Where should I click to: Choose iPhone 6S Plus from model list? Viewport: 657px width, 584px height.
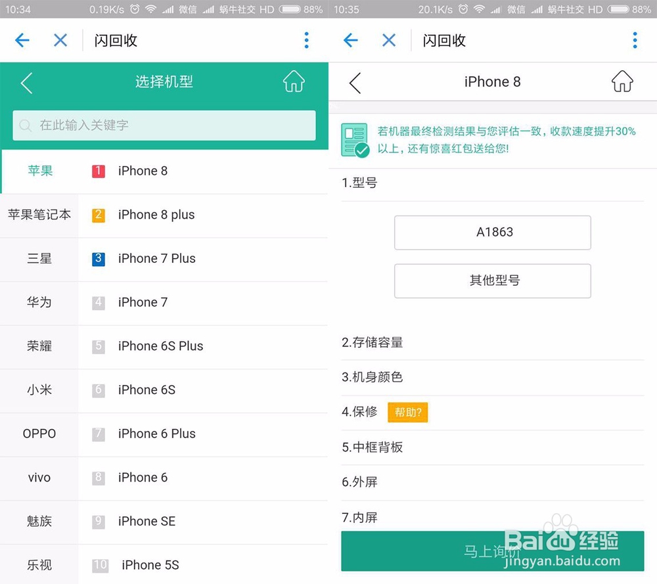[x=203, y=346]
